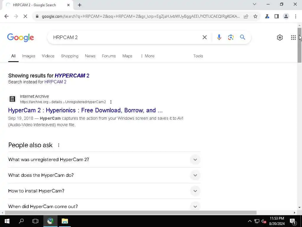Open HyperCam 2 Hyperionics archive result

pyautogui.click(x=85, y=110)
